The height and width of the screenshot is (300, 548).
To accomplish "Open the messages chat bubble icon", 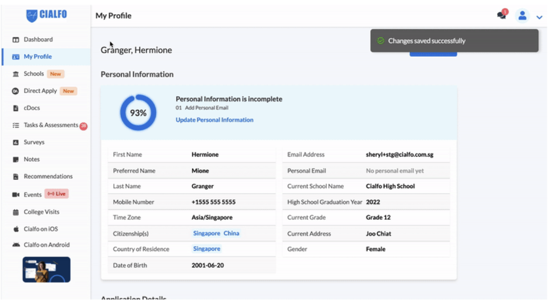I will (x=501, y=15).
